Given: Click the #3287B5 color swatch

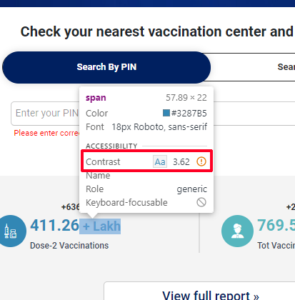Looking at the screenshot, I should click(x=166, y=113).
